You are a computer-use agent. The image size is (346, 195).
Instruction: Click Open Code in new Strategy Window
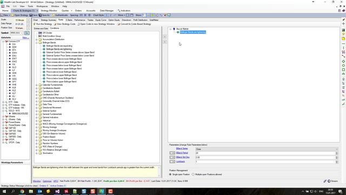point(96,24)
